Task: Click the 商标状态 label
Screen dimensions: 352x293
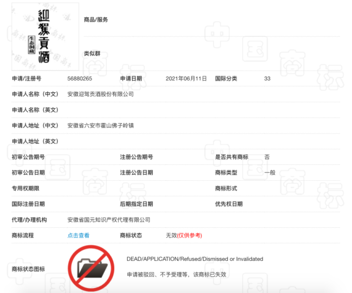Action: coord(131,235)
